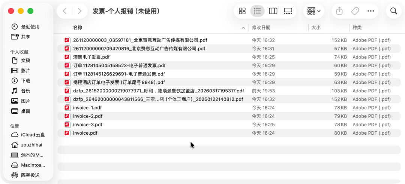Switch to column view
This screenshot has width=405, height=184.
(x=273, y=11)
